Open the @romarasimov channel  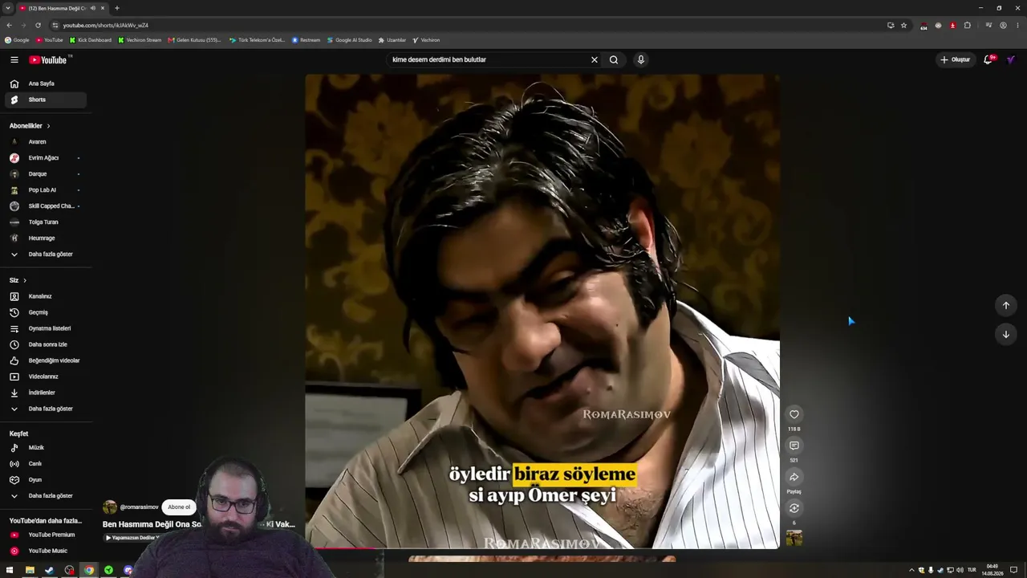pyautogui.click(x=139, y=507)
